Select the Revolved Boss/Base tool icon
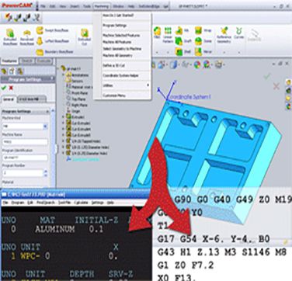Image resolution: width=292 pixels, height=281 pixels. [x=27, y=33]
